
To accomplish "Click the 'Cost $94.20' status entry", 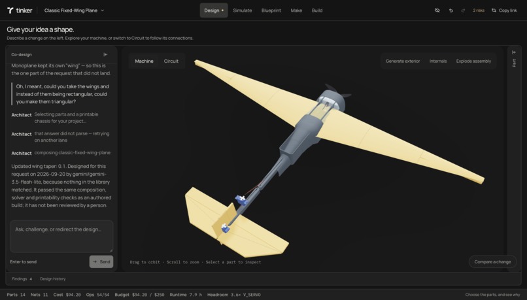I will (67, 295).
